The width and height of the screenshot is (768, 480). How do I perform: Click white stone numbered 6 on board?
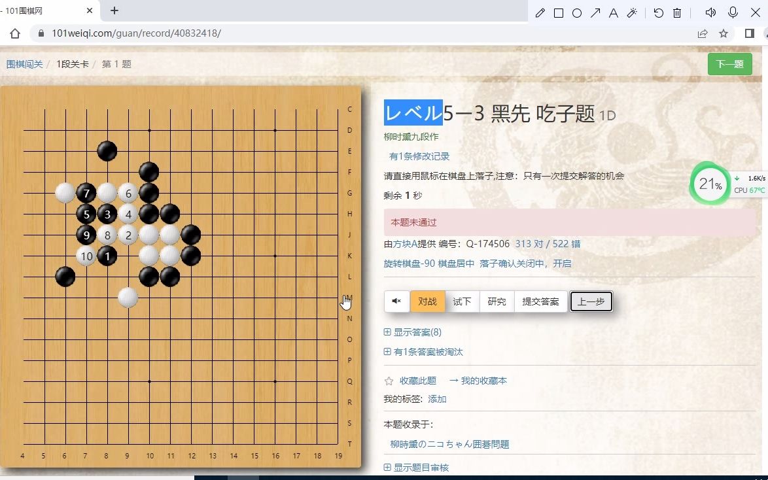(x=128, y=193)
